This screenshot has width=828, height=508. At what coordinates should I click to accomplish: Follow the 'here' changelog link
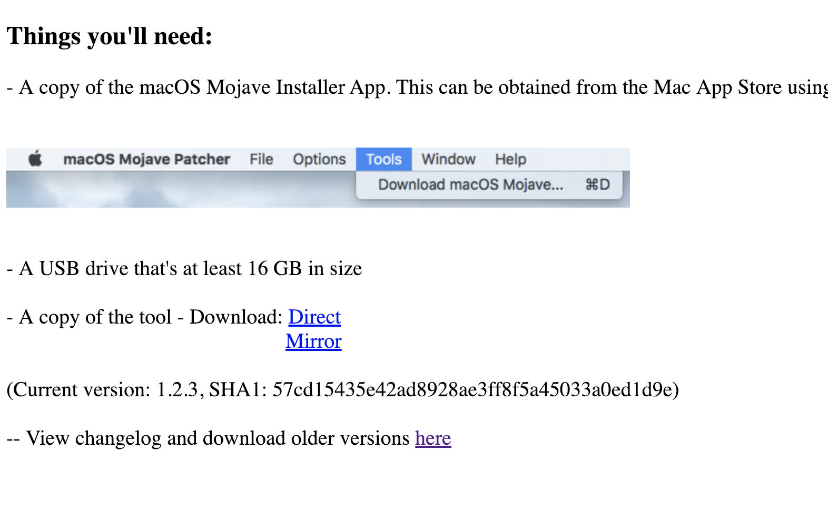click(x=433, y=438)
